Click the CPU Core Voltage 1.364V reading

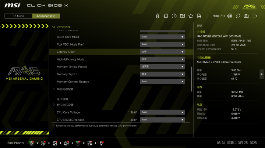click(x=132, y=112)
